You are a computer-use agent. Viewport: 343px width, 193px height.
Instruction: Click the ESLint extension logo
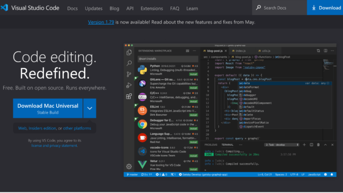142,110
